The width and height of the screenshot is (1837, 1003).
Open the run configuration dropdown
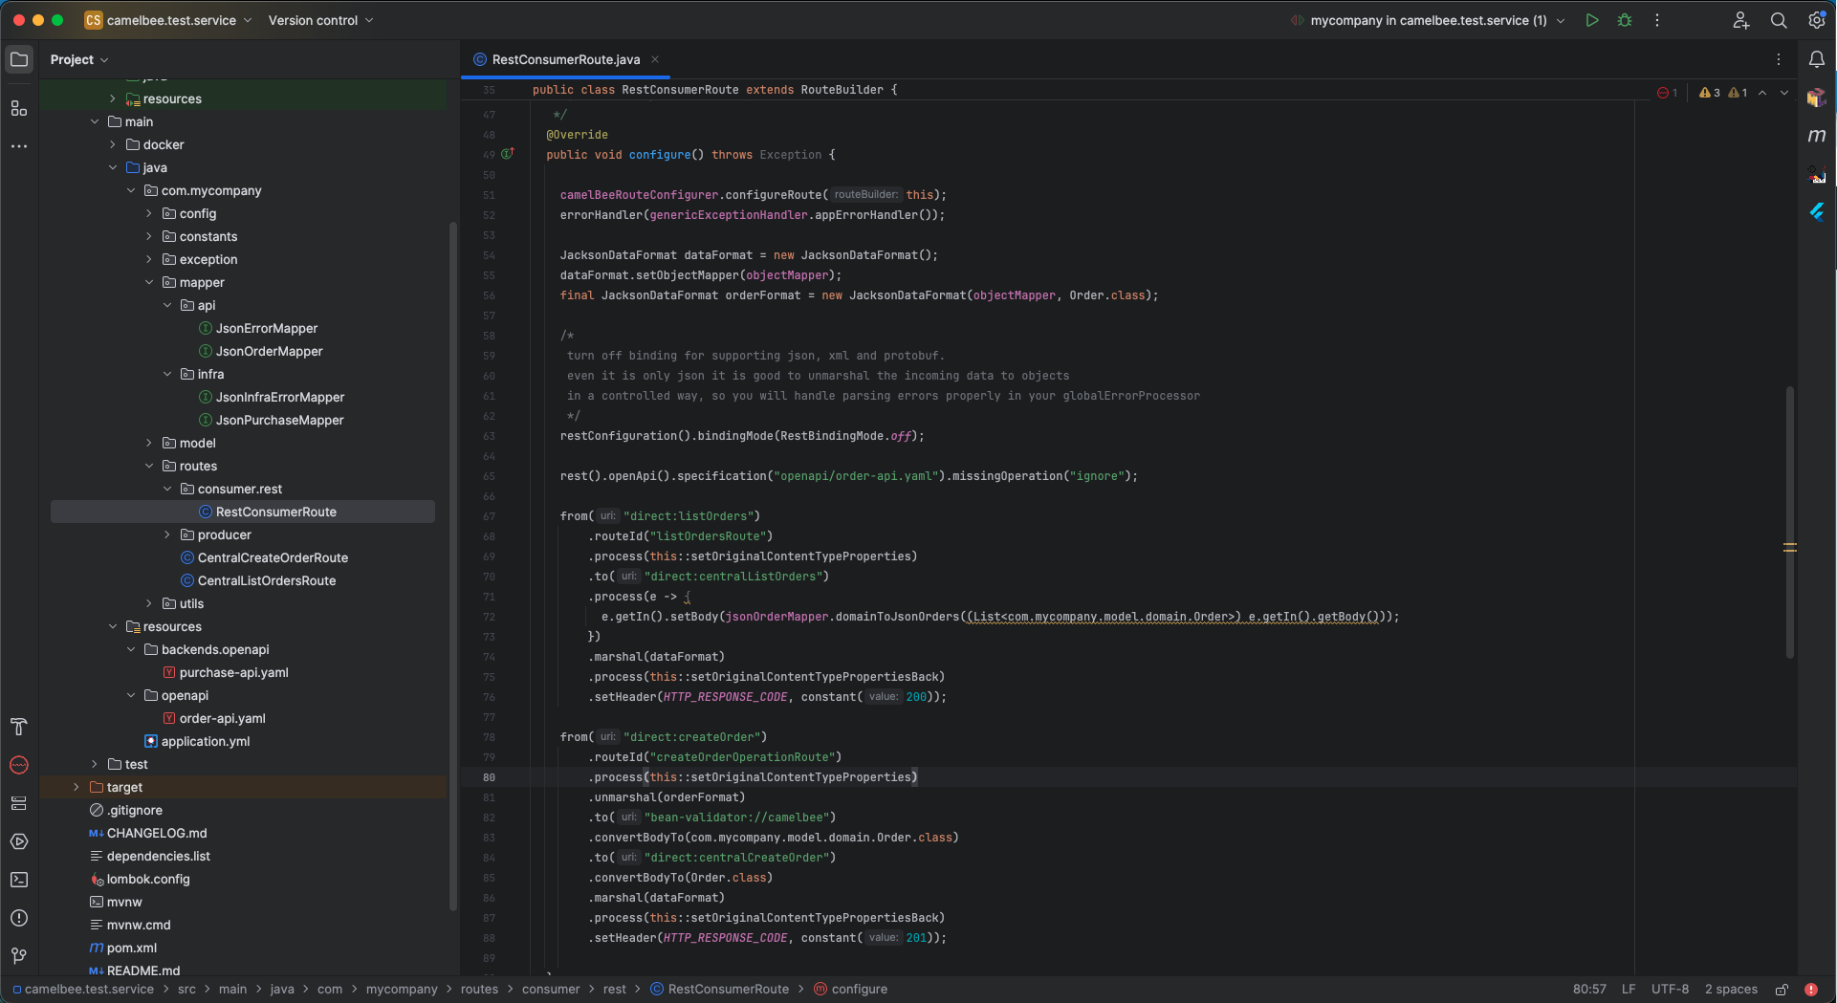1428,20
